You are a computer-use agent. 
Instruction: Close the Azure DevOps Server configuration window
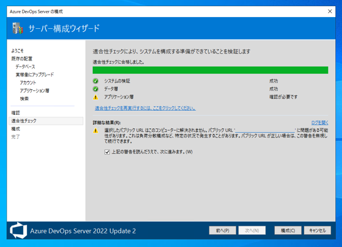coord(330,12)
